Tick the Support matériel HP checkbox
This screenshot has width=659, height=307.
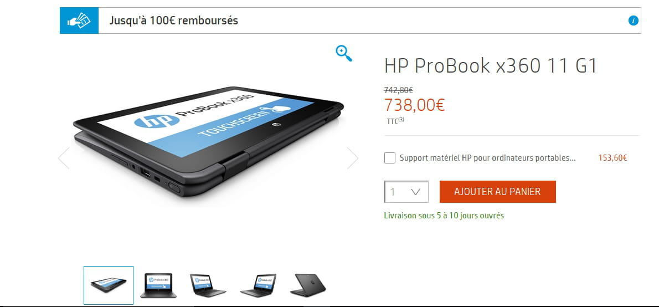click(390, 158)
